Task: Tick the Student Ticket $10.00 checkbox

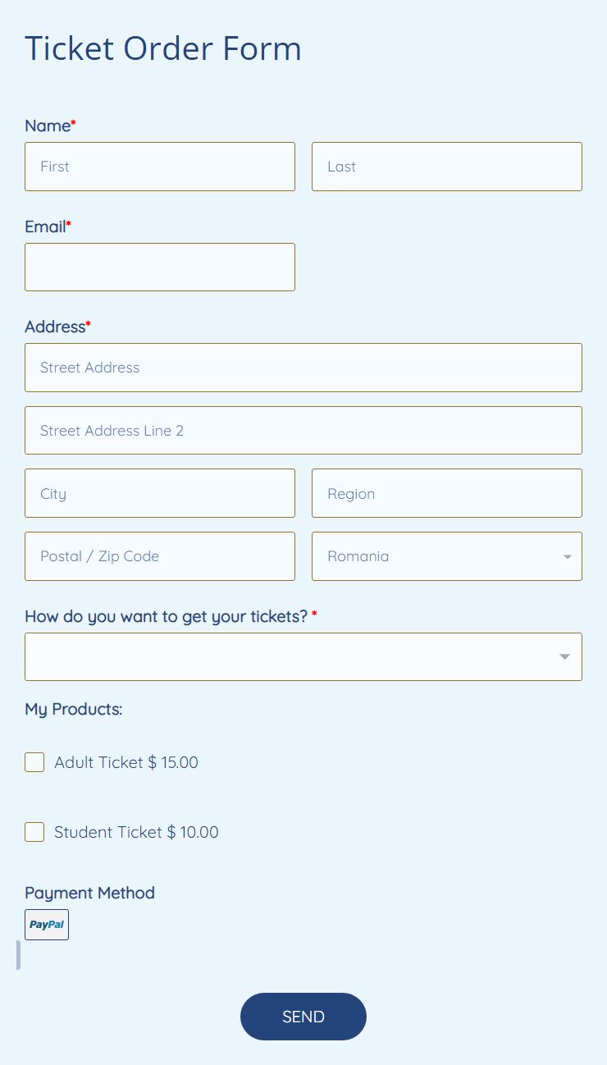Action: point(34,832)
